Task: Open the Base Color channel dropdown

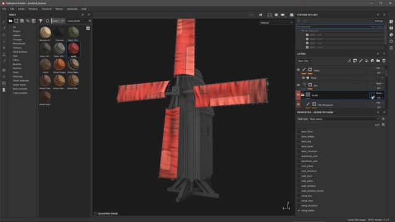Action: (x=305, y=61)
